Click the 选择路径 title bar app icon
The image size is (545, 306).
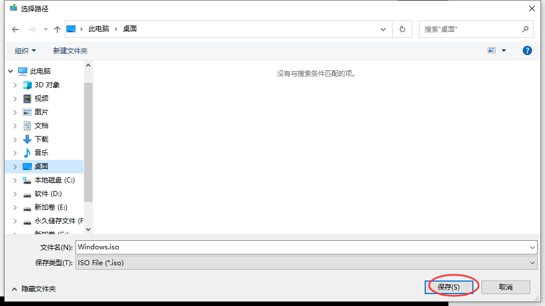(13, 8)
